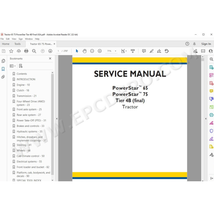Open notifications bell

tap(194, 44)
